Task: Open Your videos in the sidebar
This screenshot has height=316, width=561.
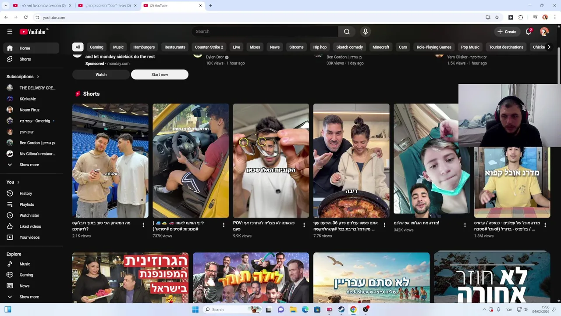Action: (31, 237)
